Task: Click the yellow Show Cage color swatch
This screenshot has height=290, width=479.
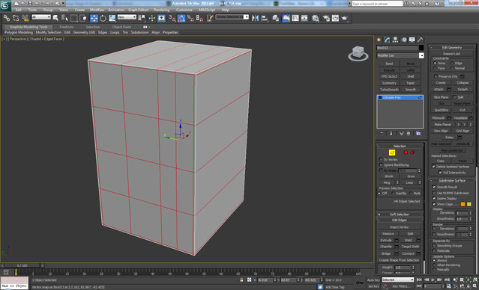Action: pyautogui.click(x=469, y=204)
